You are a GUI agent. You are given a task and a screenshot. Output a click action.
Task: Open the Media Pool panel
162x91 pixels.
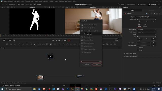(x=11, y=5)
